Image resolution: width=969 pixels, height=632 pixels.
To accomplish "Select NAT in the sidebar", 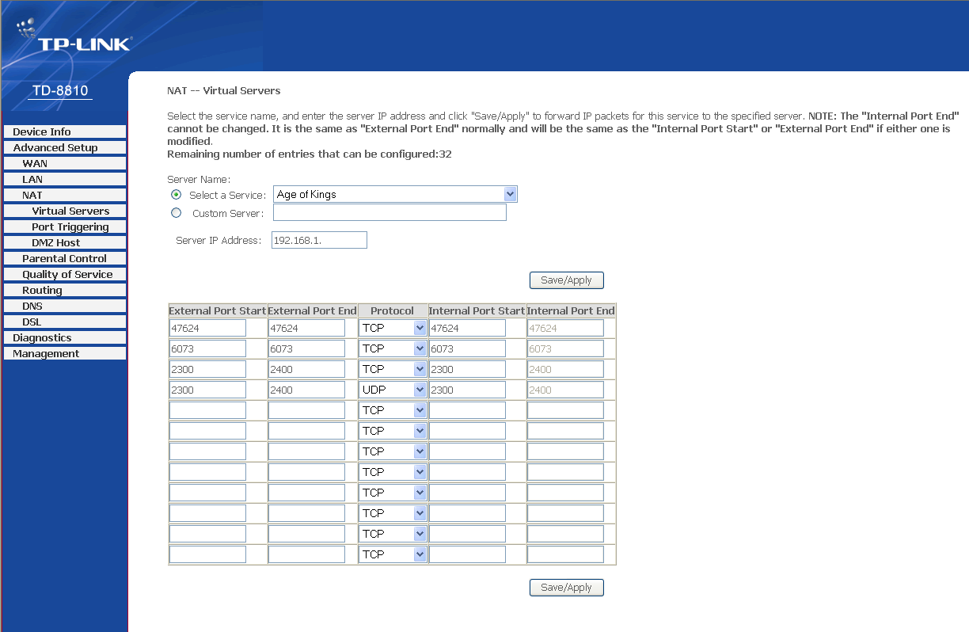I will 65,195.
